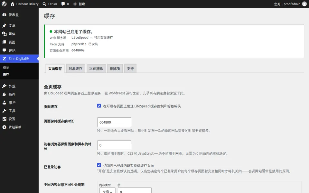The height and width of the screenshot is (193, 309).
Task: Click the 页面 pages icon
Action: 4,42
